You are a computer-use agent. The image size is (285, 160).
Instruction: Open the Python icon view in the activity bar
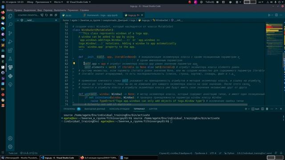10,76
